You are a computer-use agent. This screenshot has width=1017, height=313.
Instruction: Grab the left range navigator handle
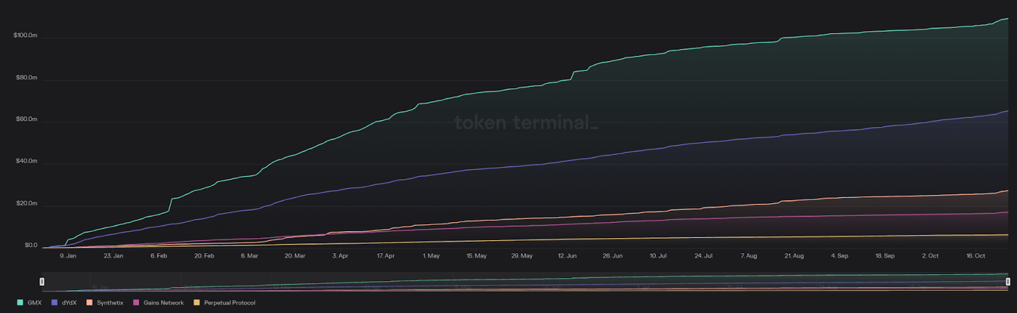click(x=42, y=281)
